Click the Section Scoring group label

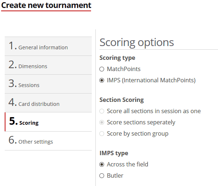pos(122,100)
